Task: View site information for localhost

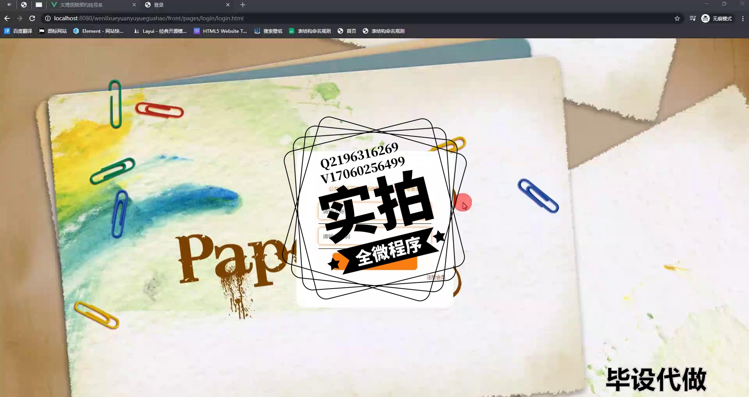Action: click(48, 18)
